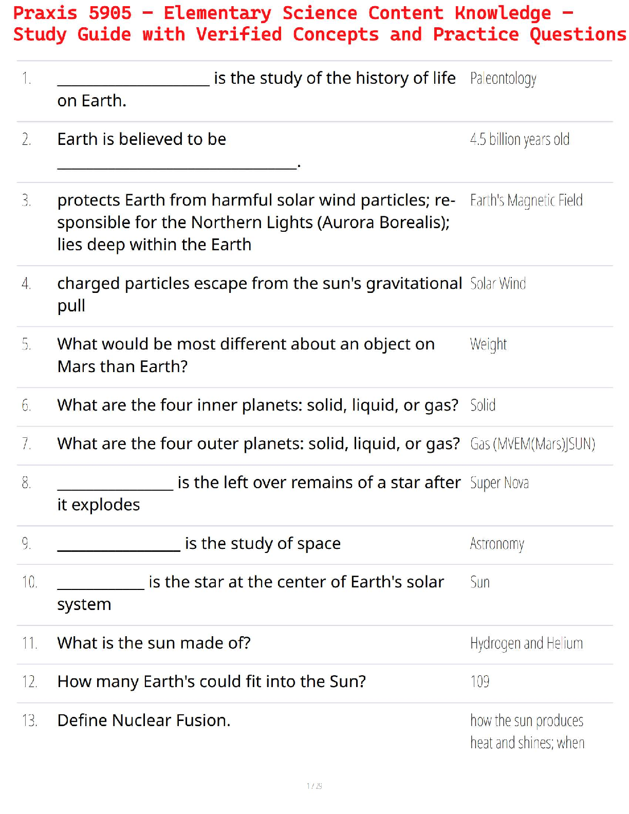This screenshot has width=629, height=814.
Task: Click the blank line in question 8
Action: pos(115,488)
